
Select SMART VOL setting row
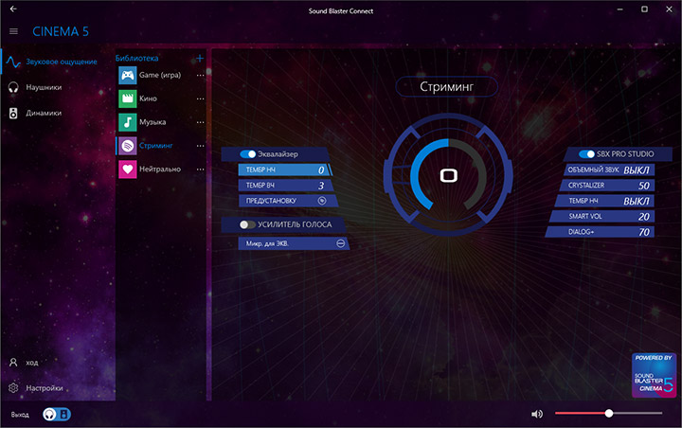[602, 216]
